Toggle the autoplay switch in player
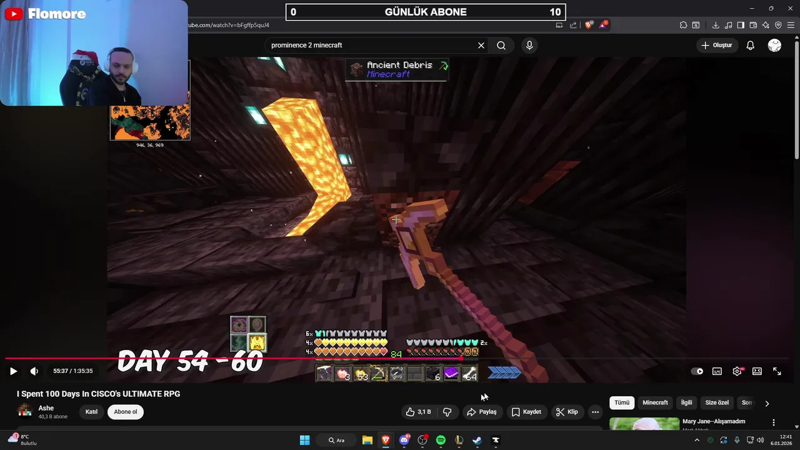Image resolution: width=800 pixels, height=450 pixels. (x=697, y=371)
